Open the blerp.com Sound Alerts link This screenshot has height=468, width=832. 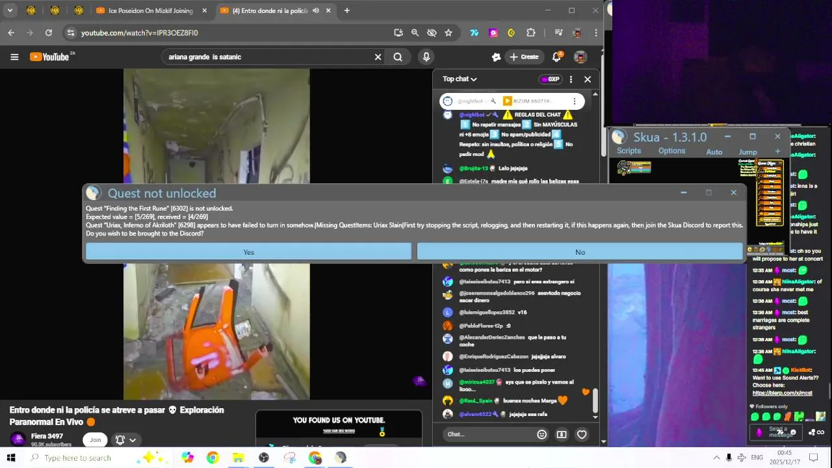[782, 393]
